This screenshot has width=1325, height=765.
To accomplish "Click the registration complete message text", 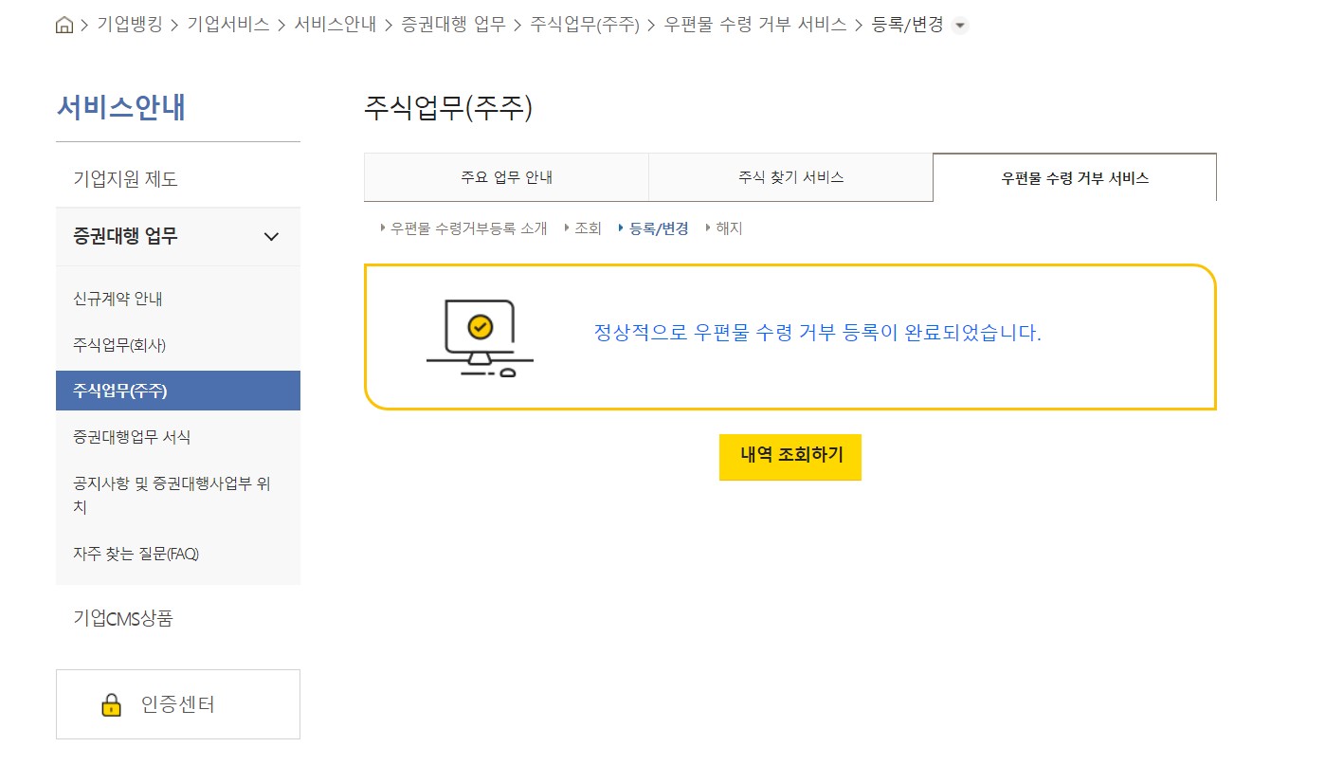I will tap(817, 333).
